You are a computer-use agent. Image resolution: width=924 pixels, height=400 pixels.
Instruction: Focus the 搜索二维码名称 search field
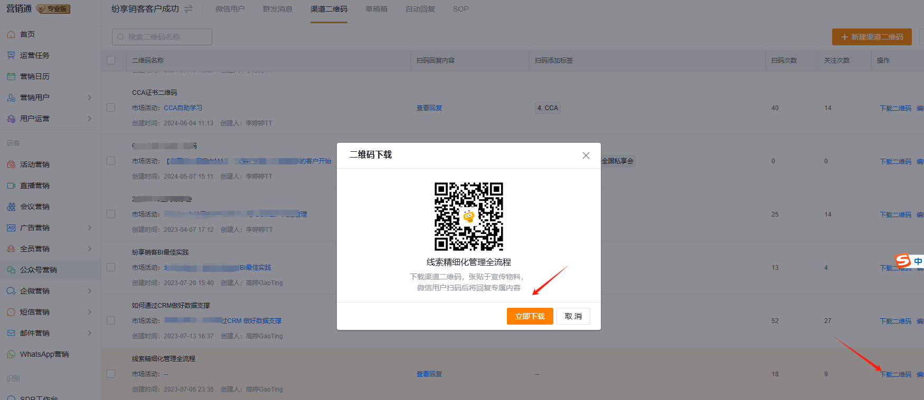coord(162,37)
